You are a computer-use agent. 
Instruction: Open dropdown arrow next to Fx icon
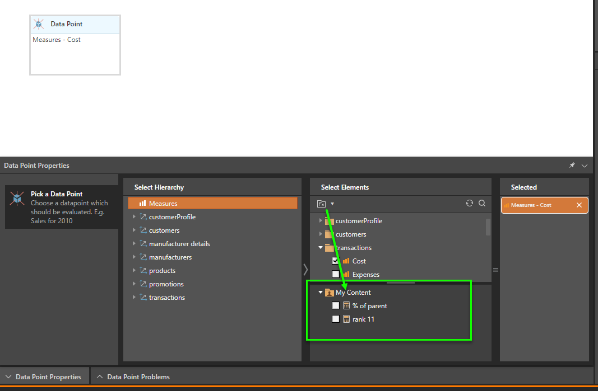pyautogui.click(x=332, y=204)
